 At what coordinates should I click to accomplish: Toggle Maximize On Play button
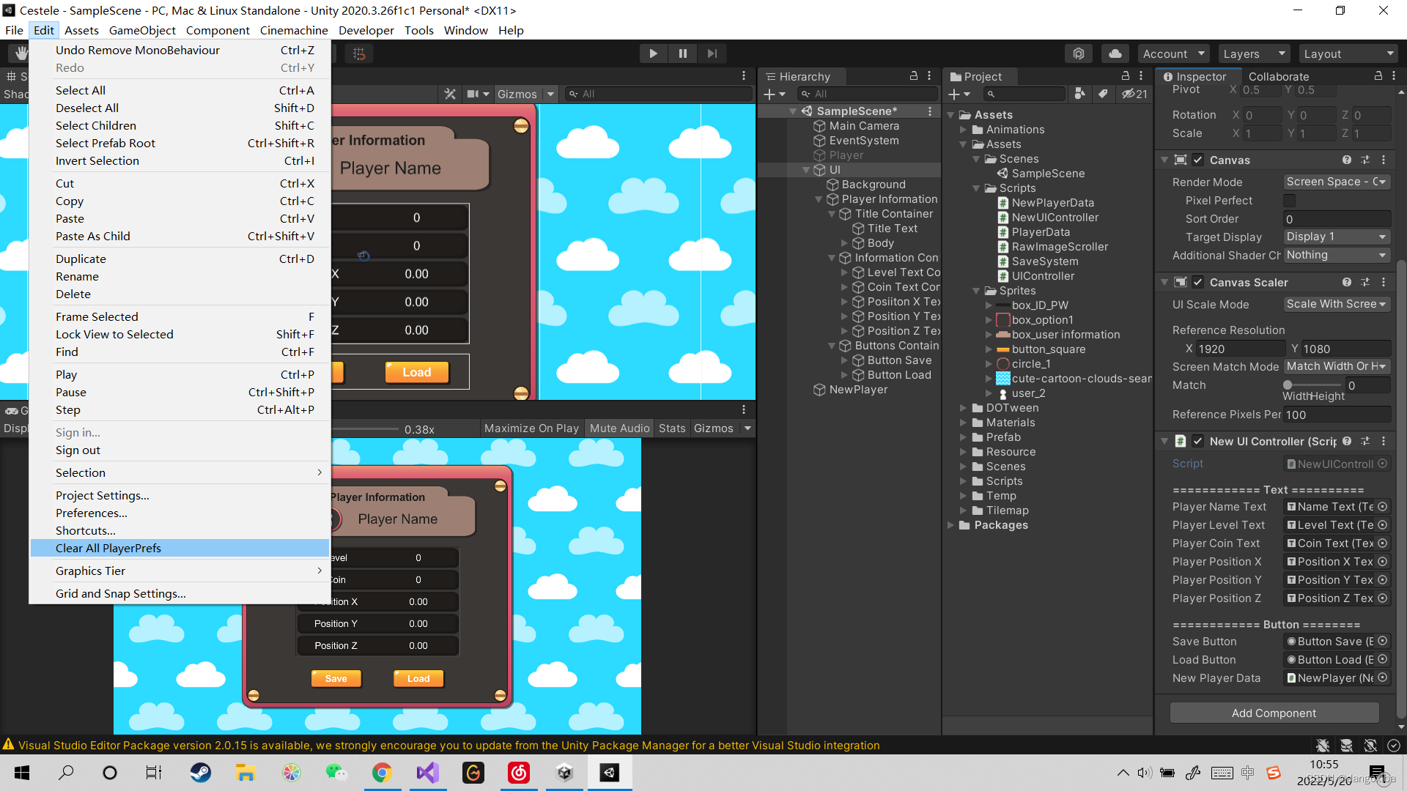(x=531, y=428)
